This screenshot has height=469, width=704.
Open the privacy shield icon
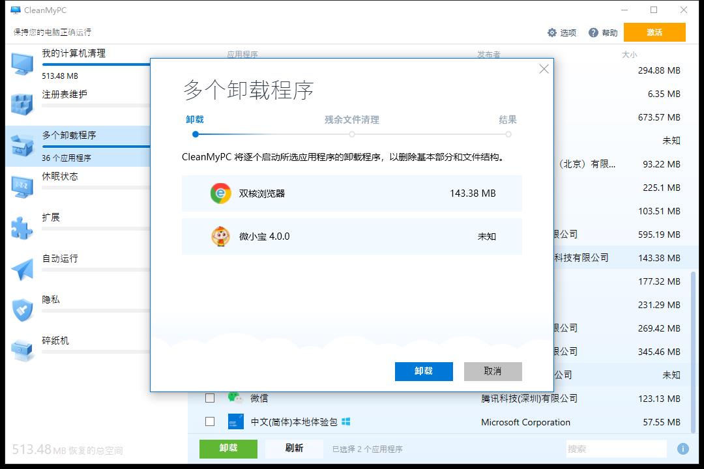[22, 310]
